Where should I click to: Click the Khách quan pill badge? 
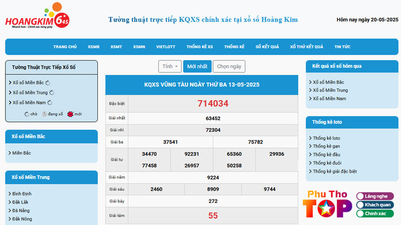[375, 205]
